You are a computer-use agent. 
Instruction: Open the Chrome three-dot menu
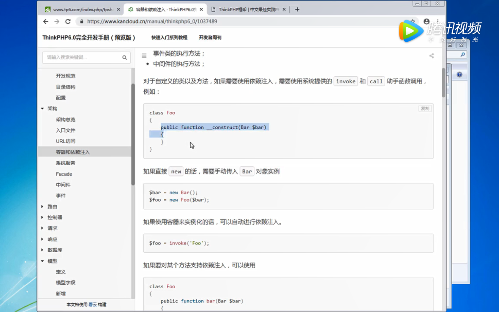point(438,21)
